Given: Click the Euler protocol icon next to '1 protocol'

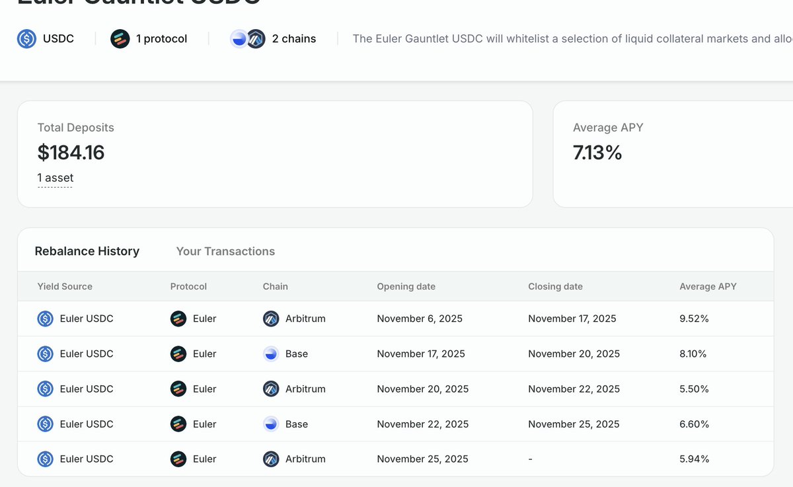Looking at the screenshot, I should pos(120,39).
